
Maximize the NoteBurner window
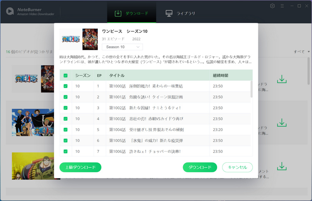[299, 6]
